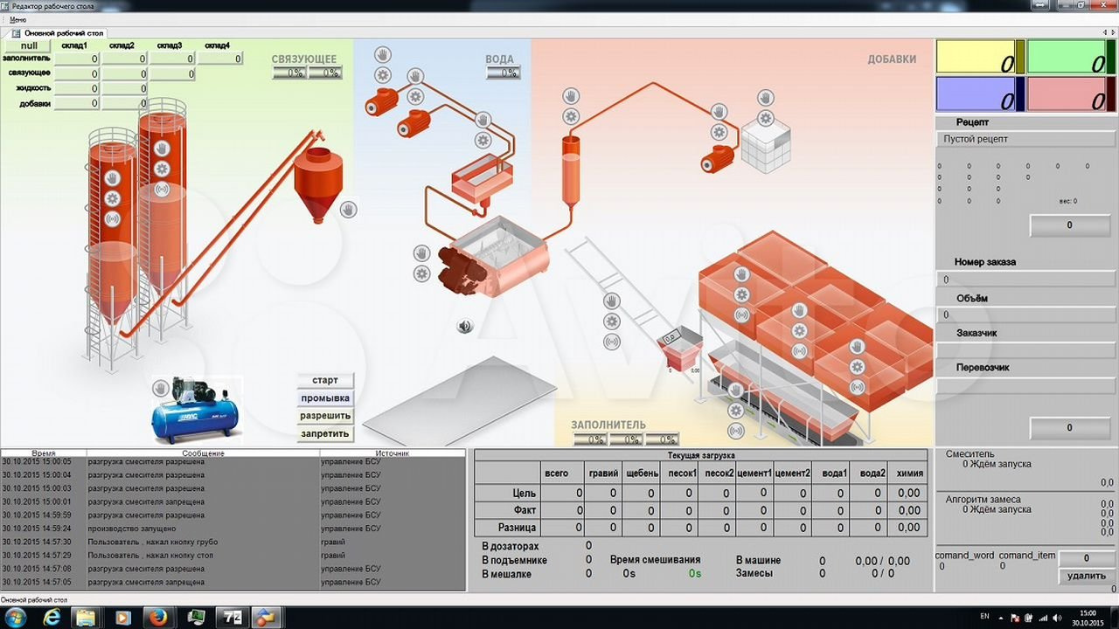Click the hand icon beside the air compressor
This screenshot has width=1119, height=629.
coord(161,388)
